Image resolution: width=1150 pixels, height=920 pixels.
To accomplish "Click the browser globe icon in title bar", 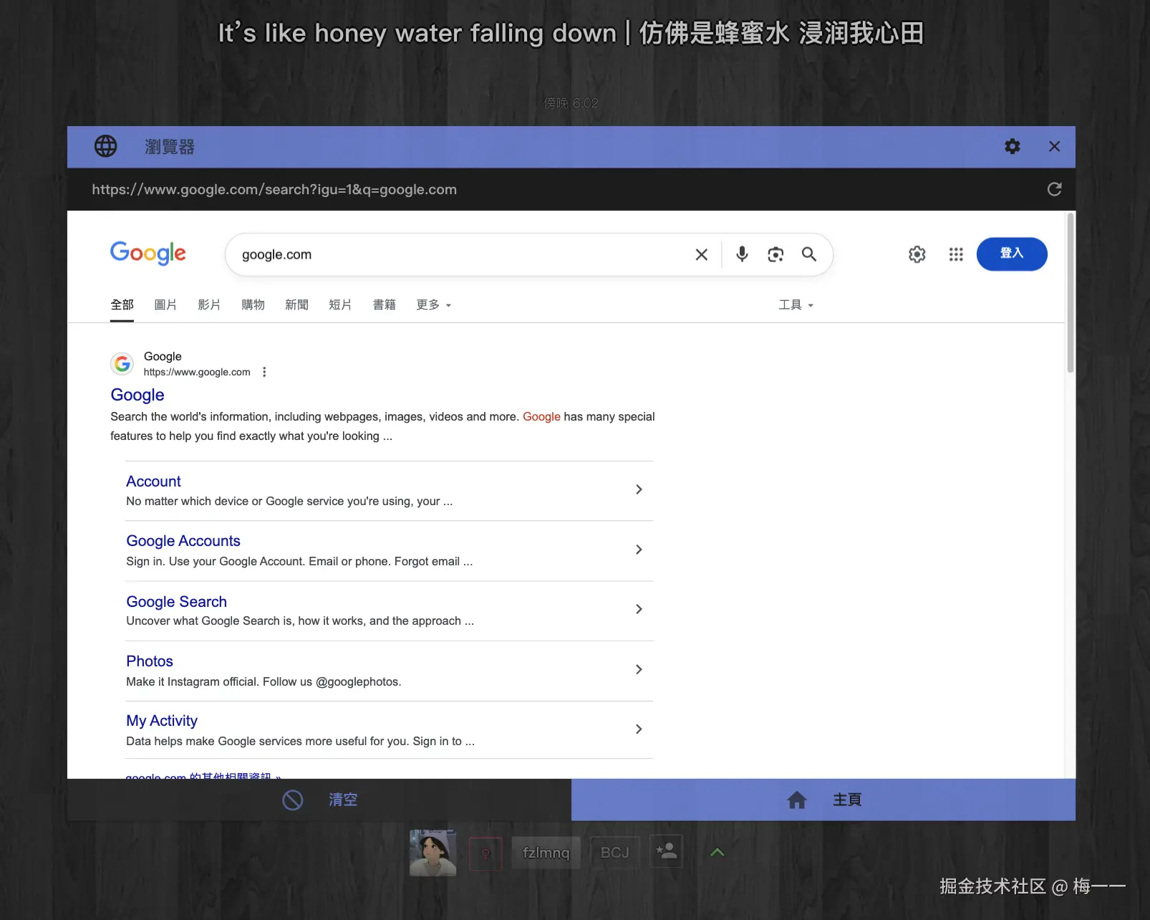I will coord(106,146).
